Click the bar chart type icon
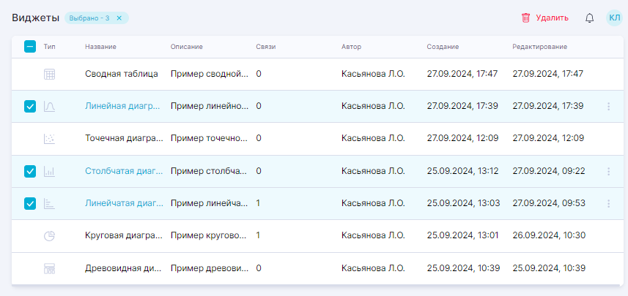628x296 pixels. (50, 204)
